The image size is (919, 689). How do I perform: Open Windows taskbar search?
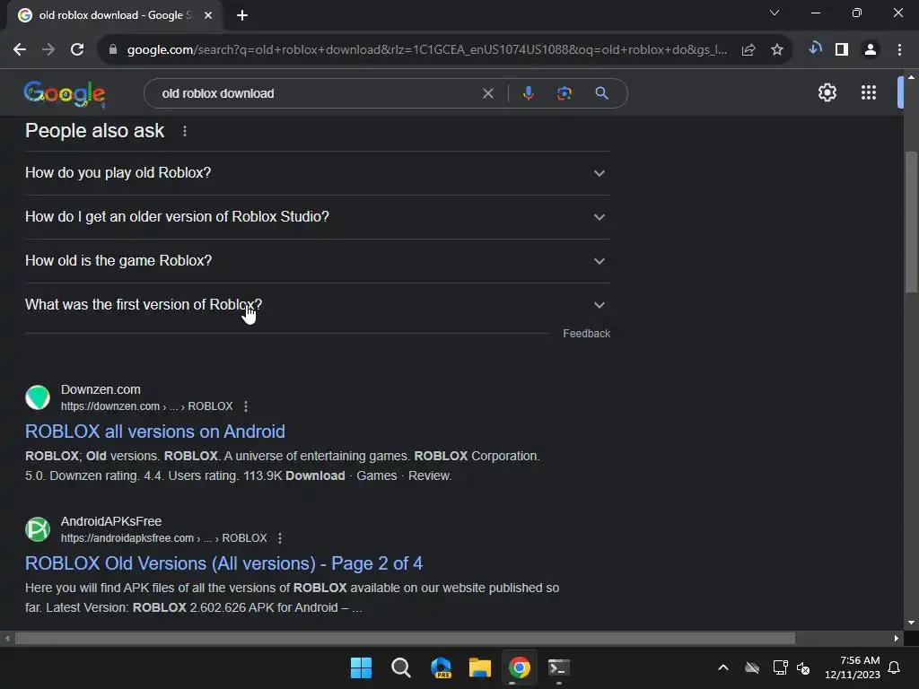pyautogui.click(x=401, y=667)
